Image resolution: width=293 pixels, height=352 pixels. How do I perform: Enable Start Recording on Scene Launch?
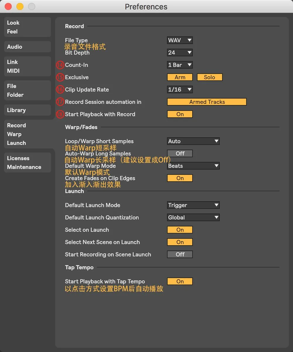tap(180, 254)
